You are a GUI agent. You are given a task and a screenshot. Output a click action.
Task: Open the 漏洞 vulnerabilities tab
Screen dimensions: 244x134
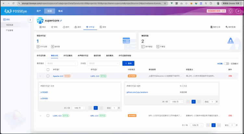78,27
